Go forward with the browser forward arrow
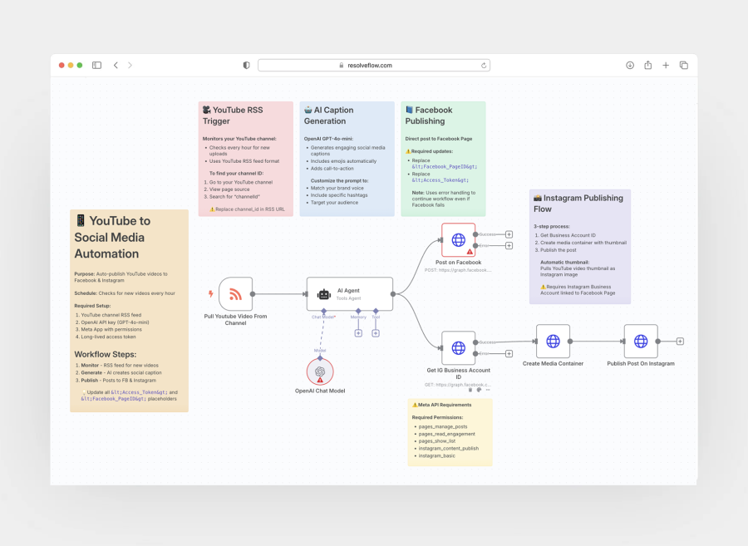This screenshot has width=748, height=546. coord(130,66)
